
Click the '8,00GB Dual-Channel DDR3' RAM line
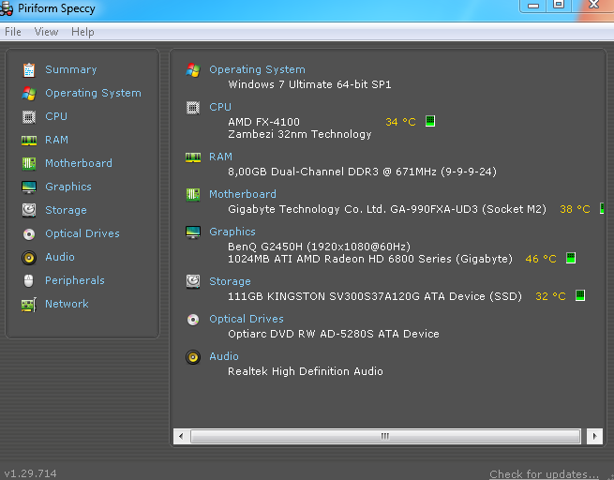362,172
